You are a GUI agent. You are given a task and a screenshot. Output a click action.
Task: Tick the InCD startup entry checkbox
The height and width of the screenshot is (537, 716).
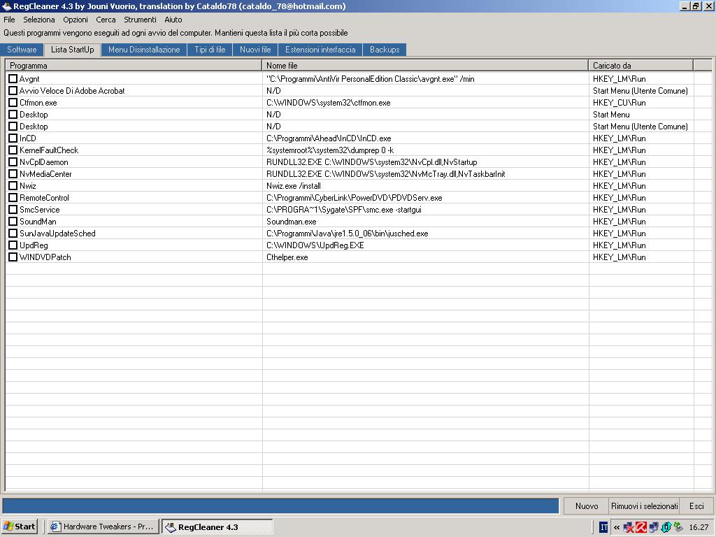point(13,138)
